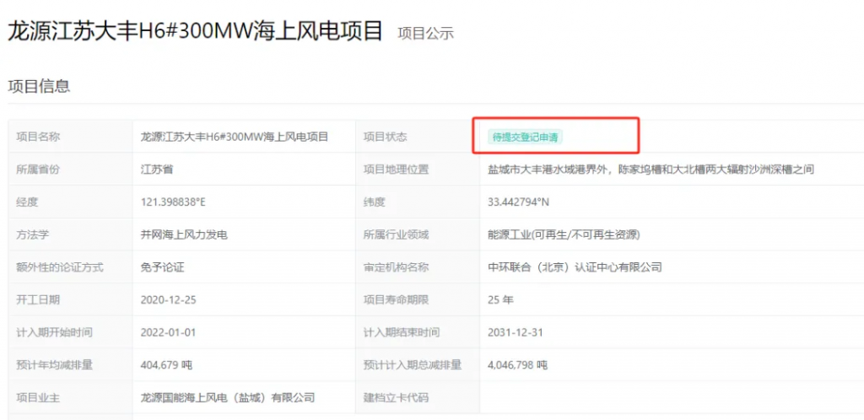
Task: Click crediting period start 2022-01-01
Action: pos(168,332)
